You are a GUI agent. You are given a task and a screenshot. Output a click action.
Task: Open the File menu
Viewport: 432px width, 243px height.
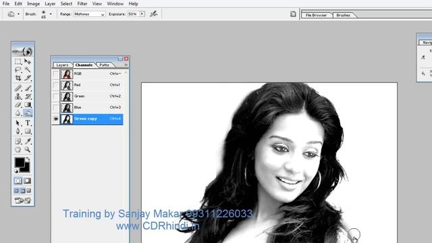(x=6, y=3)
